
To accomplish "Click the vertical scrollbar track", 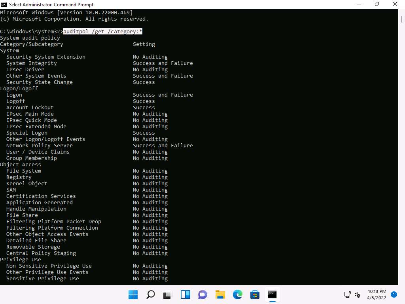I will (x=401, y=158).
